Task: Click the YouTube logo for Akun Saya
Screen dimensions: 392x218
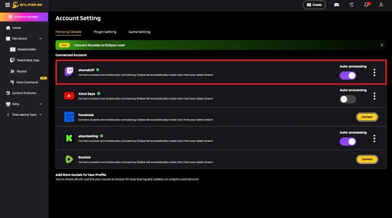Action: [x=69, y=95]
